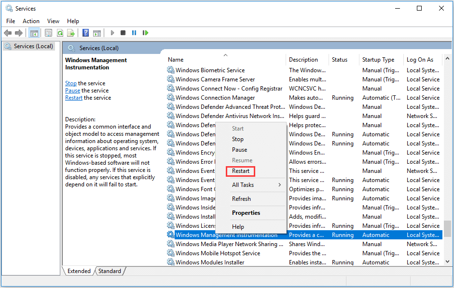Image resolution: width=454 pixels, height=288 pixels.
Task: Open the blue Help question mark icon
Action: (x=86, y=33)
